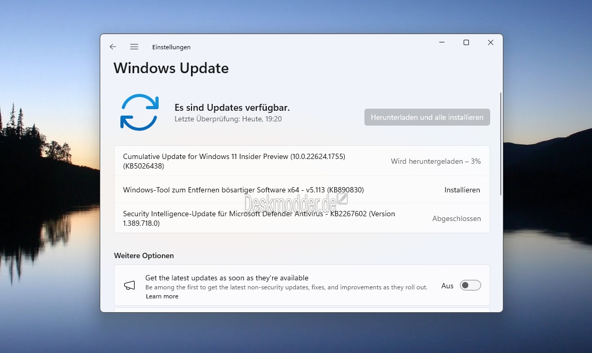Open the hamburger navigation menu
The image size is (592, 353).
click(134, 47)
